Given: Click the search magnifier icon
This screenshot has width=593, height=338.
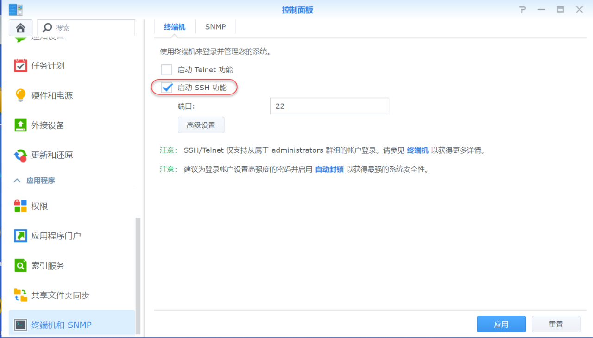Looking at the screenshot, I should click(x=49, y=27).
